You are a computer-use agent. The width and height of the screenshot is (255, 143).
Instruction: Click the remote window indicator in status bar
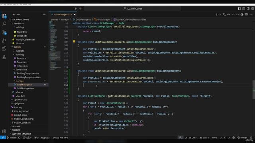[x=3, y=137]
